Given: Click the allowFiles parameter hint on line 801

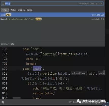Looking at the screenshot, I should pos(79,74).
